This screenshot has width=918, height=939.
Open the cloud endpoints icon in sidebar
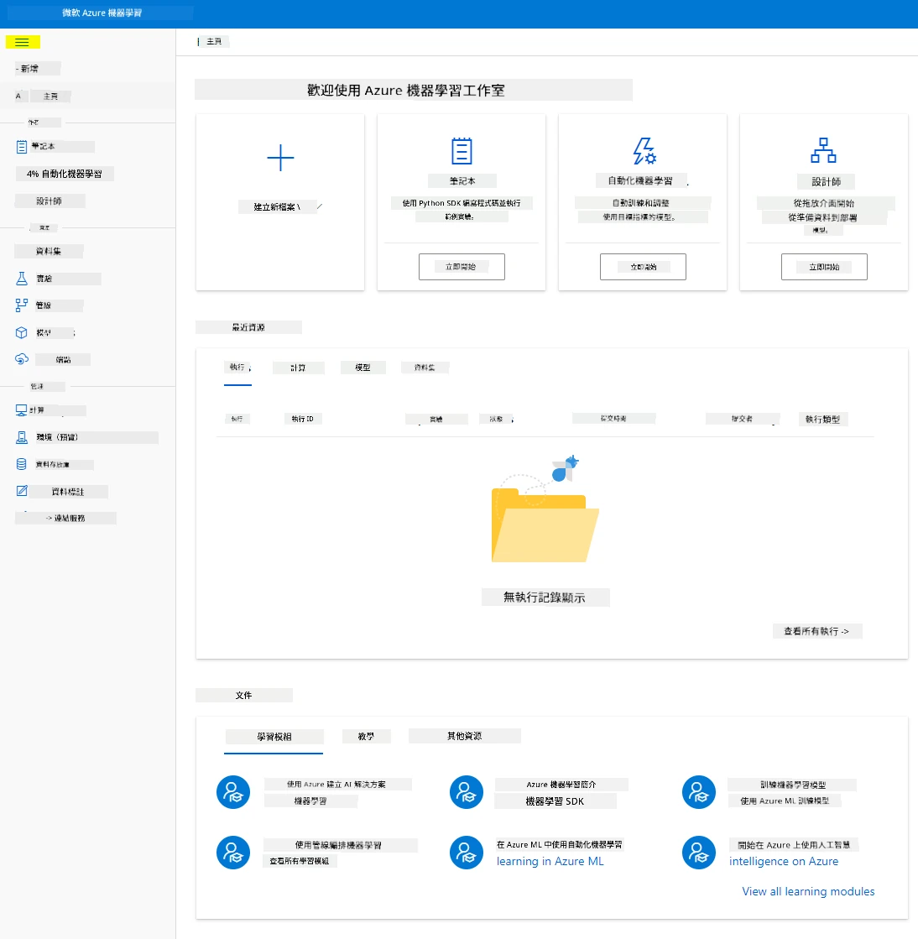coord(22,359)
